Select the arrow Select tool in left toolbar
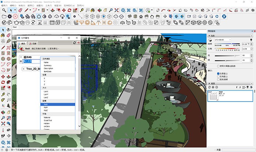 coord(3,30)
